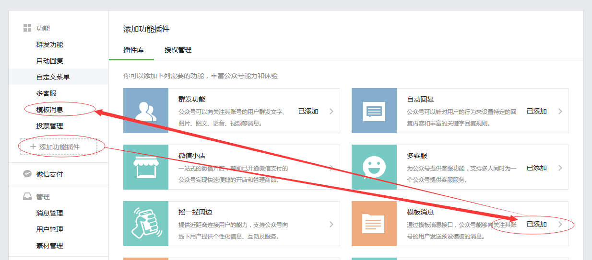Open 消息管理 in sidebar
The image size is (592, 260).
click(49, 213)
